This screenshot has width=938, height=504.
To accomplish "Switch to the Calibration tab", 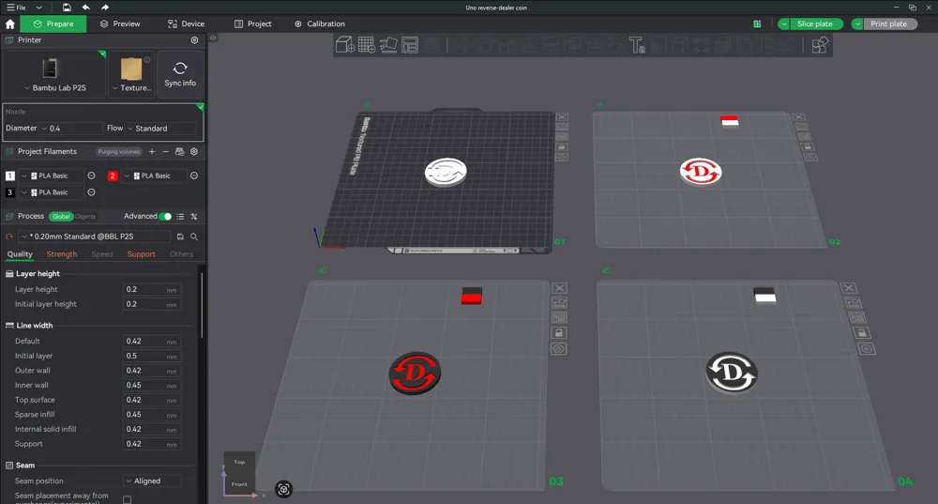I will pos(320,24).
